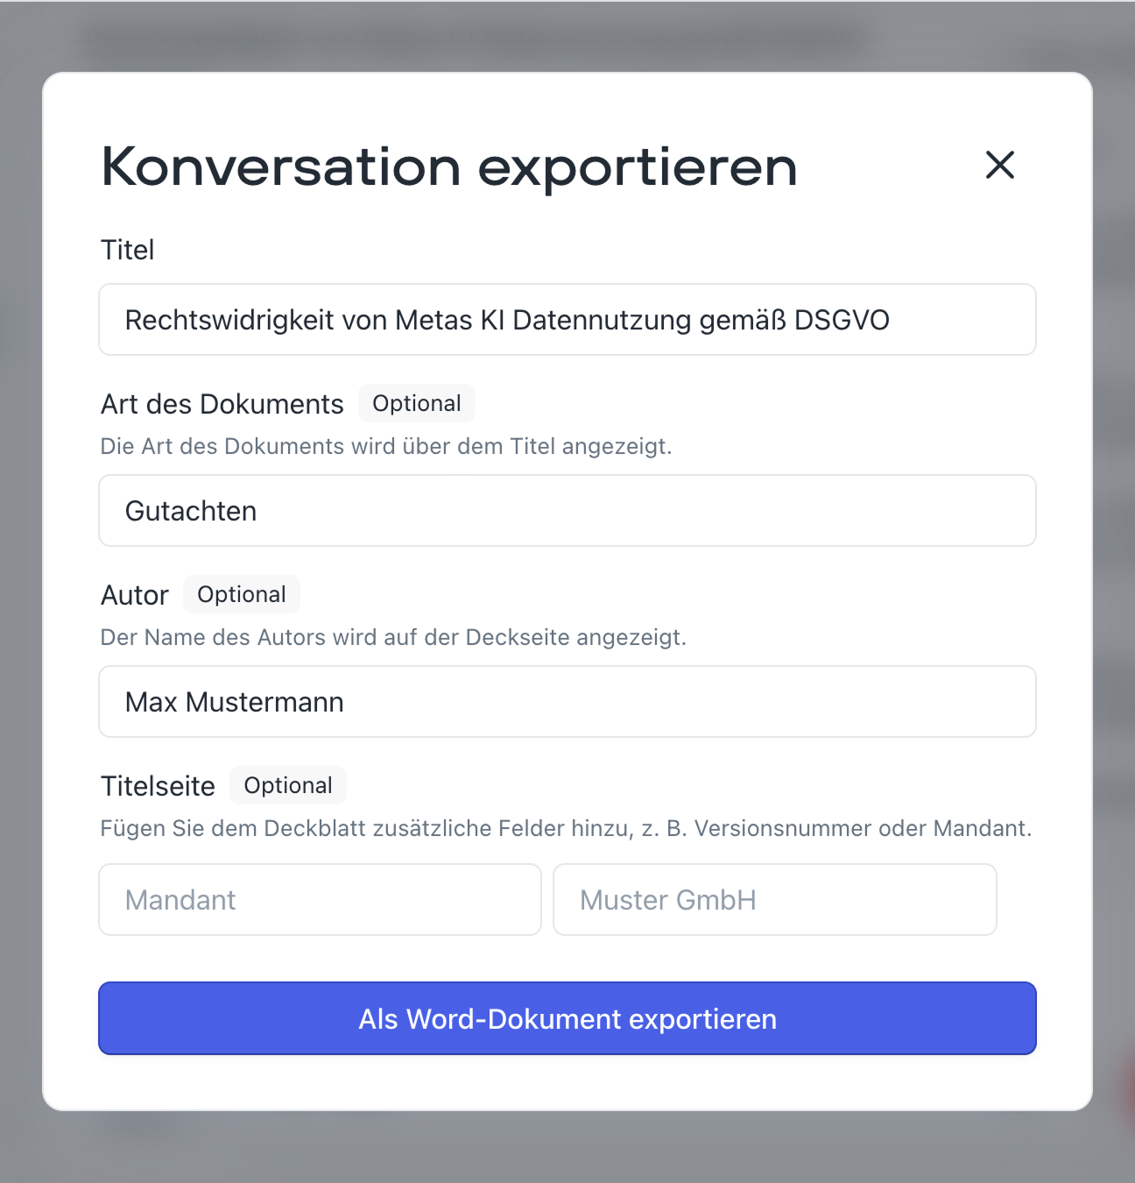The width and height of the screenshot is (1135, 1183).
Task: Click the dimmed backdrop below the dialog
Action: [567, 1148]
